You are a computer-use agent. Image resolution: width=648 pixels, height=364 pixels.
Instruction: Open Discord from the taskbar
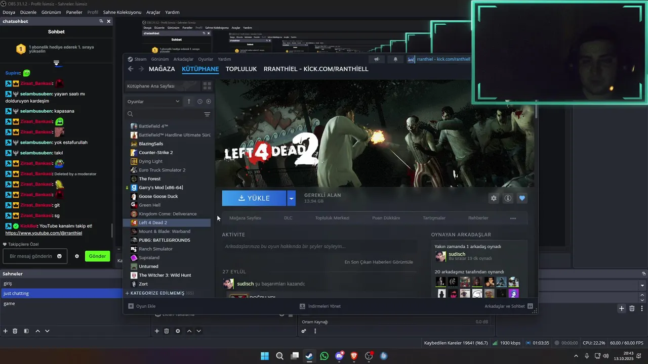pos(339,356)
